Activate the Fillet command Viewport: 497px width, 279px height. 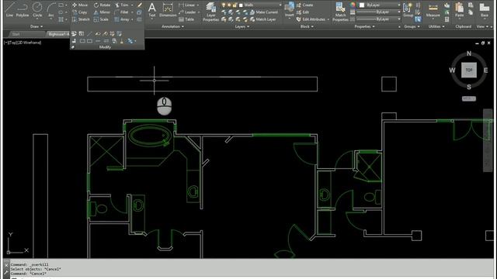(x=121, y=12)
